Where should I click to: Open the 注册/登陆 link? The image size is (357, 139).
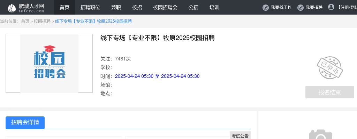[x=347, y=7]
